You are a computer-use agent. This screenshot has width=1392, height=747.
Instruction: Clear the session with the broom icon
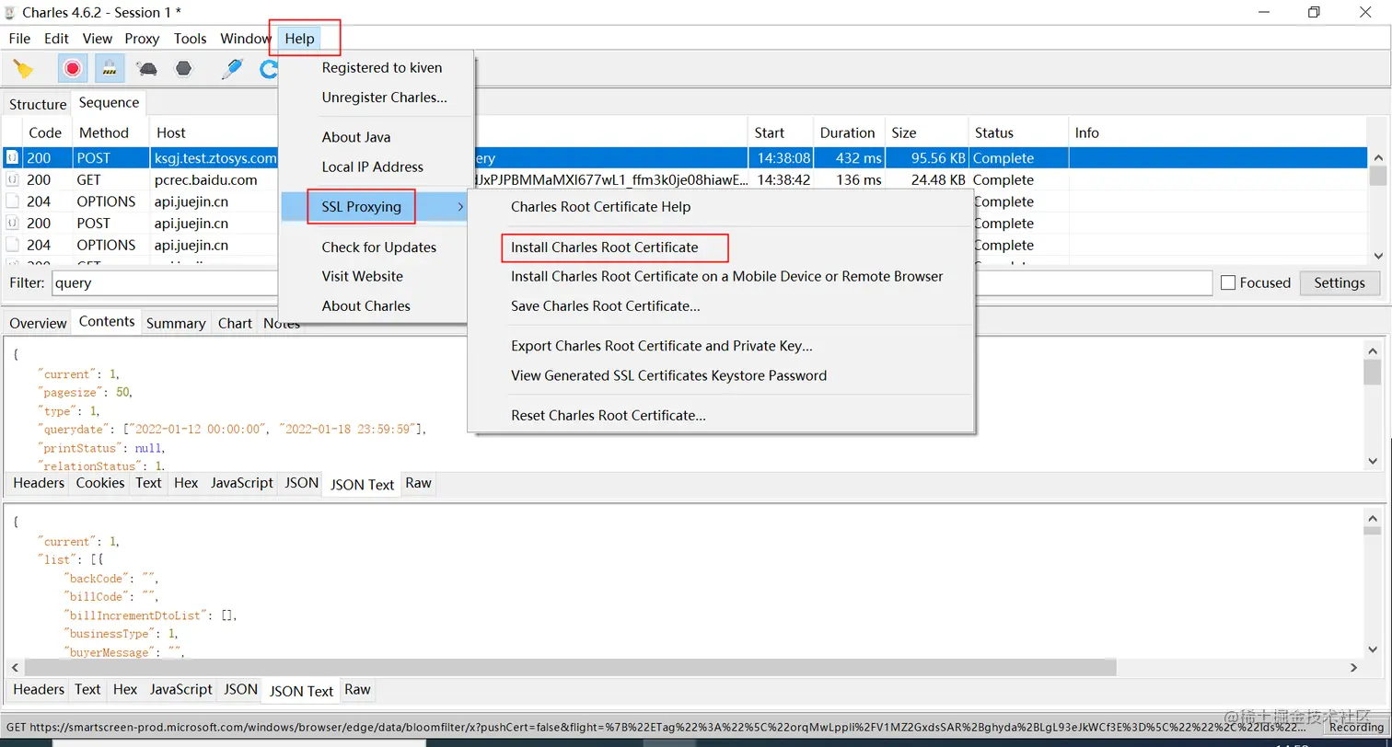point(23,69)
